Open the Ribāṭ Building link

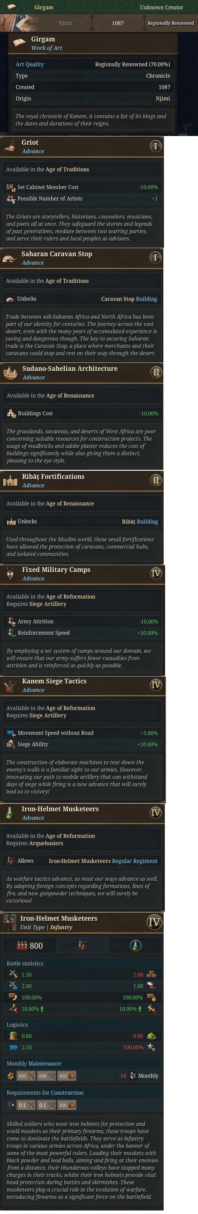(x=140, y=522)
